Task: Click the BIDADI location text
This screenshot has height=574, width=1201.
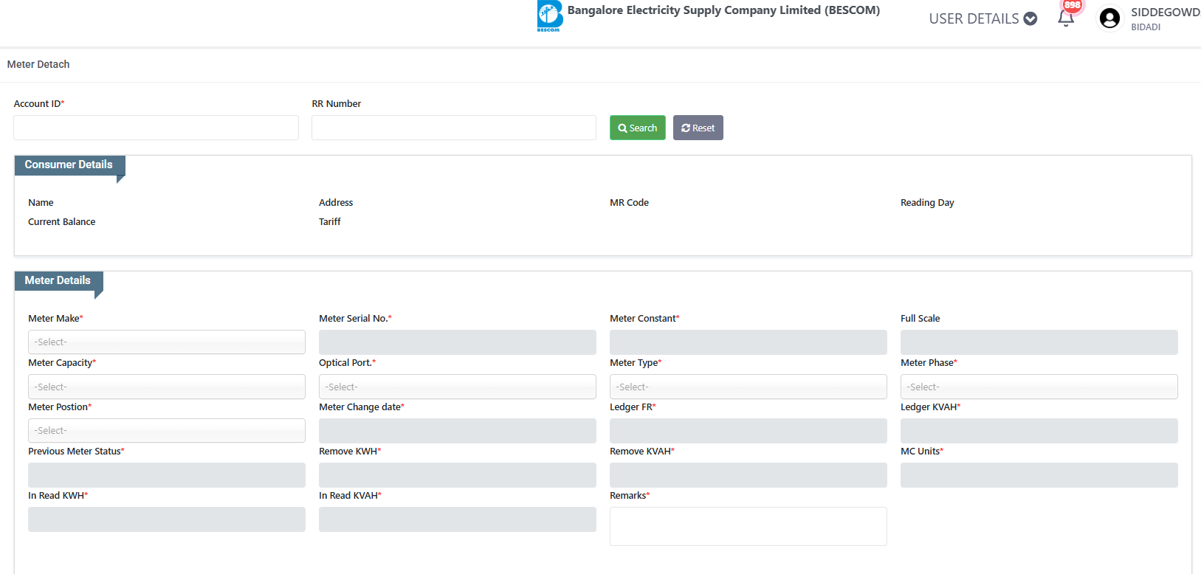Action: [1146, 27]
